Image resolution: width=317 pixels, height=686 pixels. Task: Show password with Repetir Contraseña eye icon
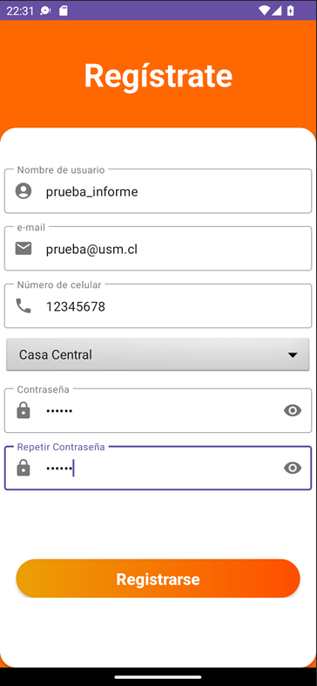tap(293, 468)
